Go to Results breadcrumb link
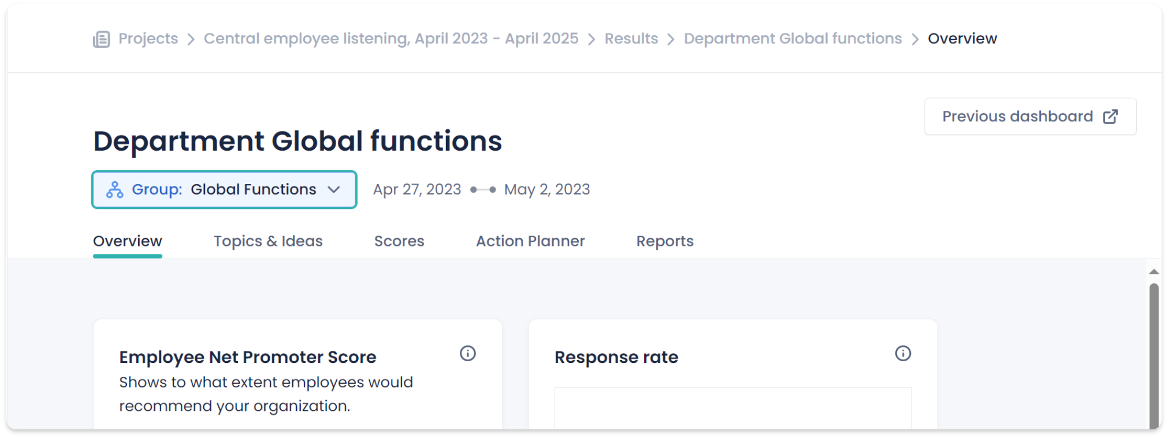 (x=631, y=39)
